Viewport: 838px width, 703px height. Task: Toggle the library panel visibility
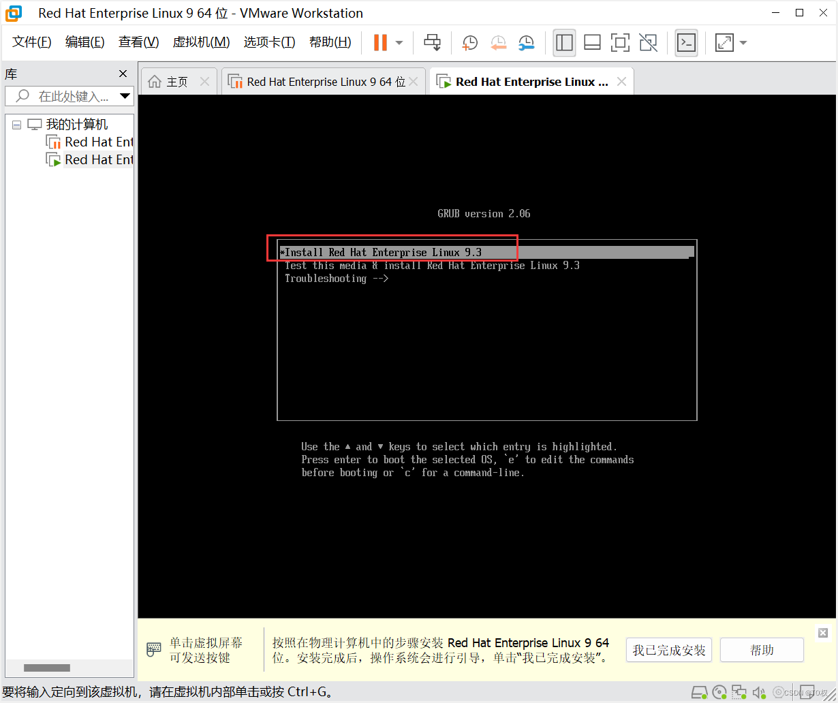pos(564,42)
